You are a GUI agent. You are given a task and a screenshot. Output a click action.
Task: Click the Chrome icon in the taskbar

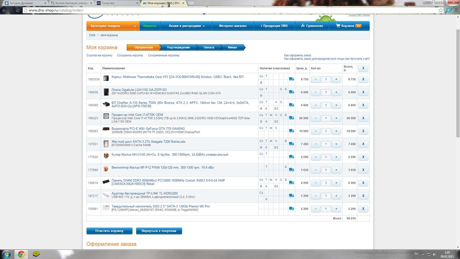21,254
